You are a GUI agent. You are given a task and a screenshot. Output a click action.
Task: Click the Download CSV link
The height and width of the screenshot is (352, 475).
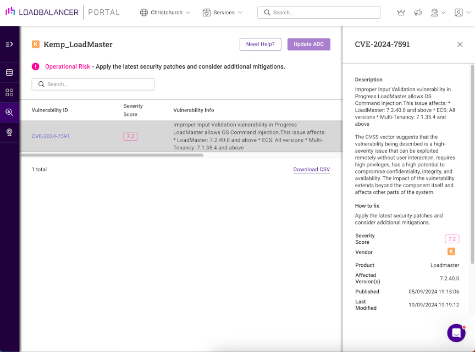coord(311,170)
